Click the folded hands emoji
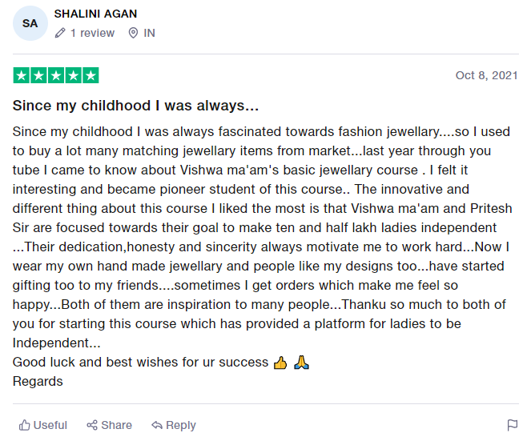Screen dimensions: 531x445 pos(301,363)
